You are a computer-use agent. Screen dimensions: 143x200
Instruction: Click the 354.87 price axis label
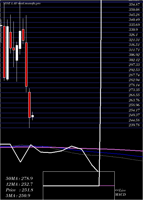point(134,5)
